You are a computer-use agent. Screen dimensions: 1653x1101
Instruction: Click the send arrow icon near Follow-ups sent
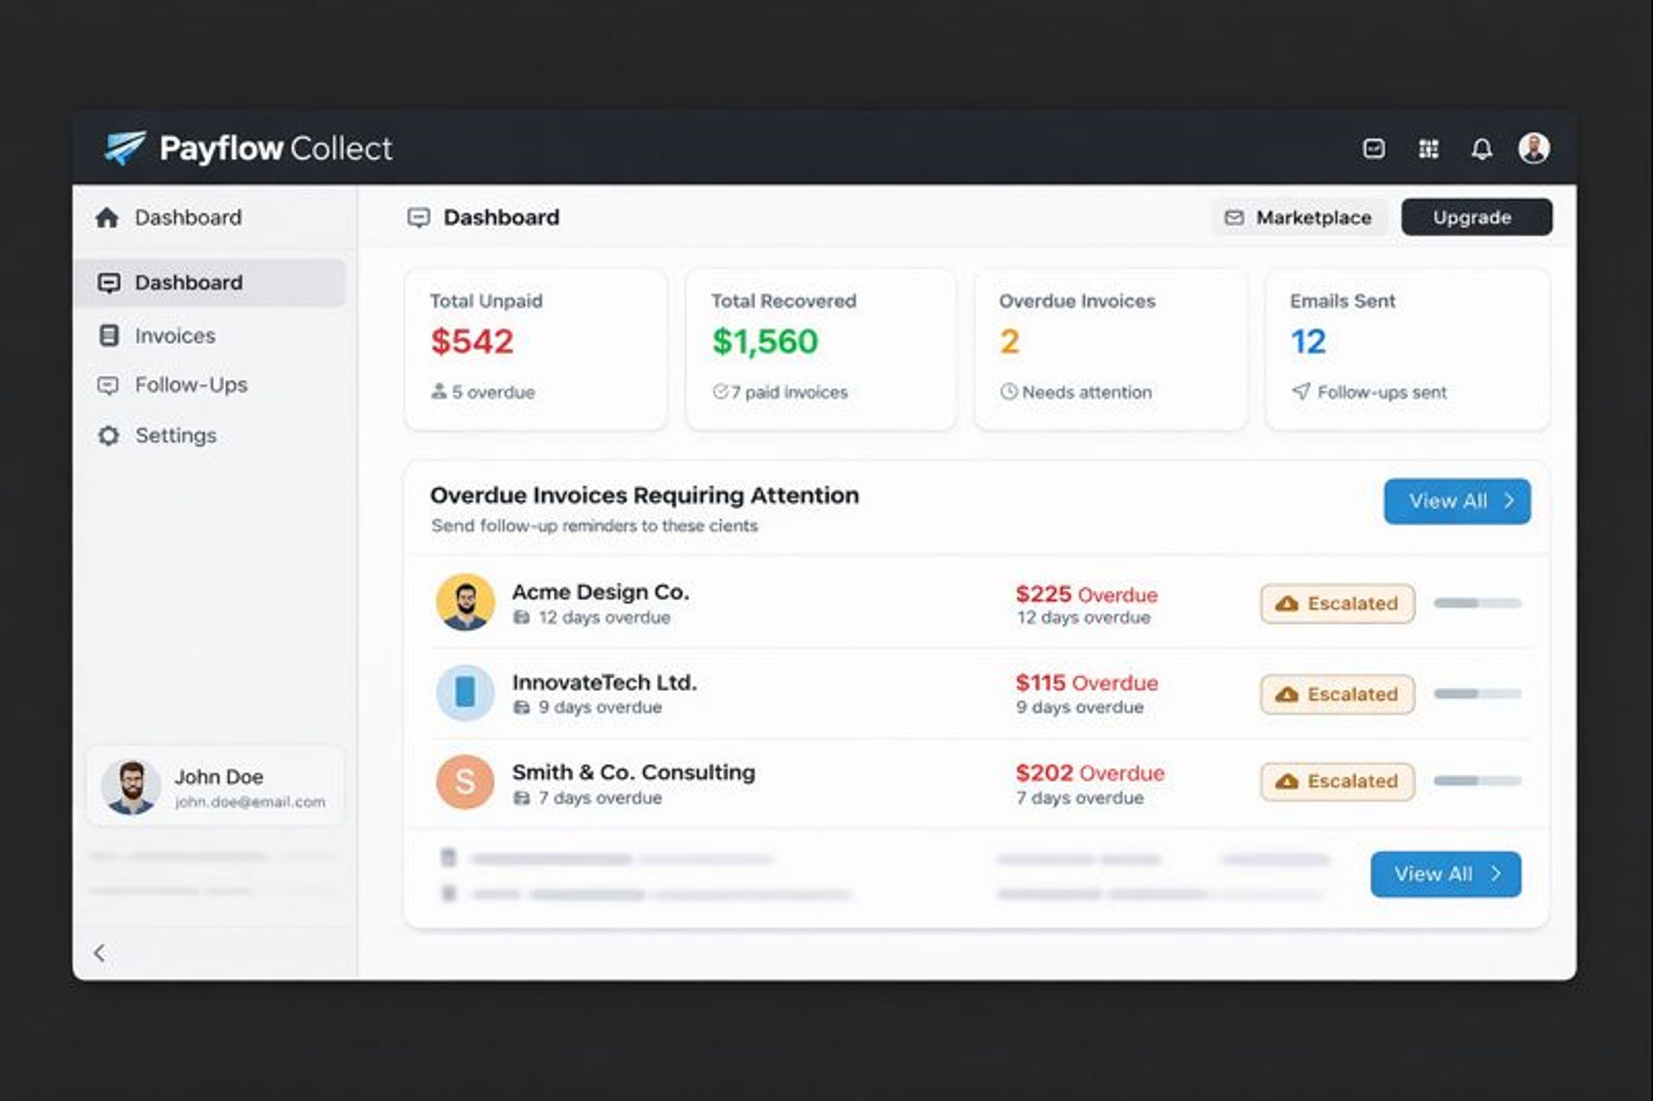pyautogui.click(x=1301, y=391)
